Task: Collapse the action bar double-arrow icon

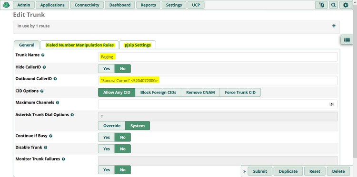Action: 245,172
